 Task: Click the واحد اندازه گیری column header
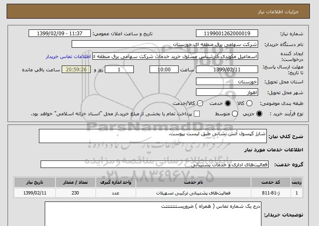116,182
